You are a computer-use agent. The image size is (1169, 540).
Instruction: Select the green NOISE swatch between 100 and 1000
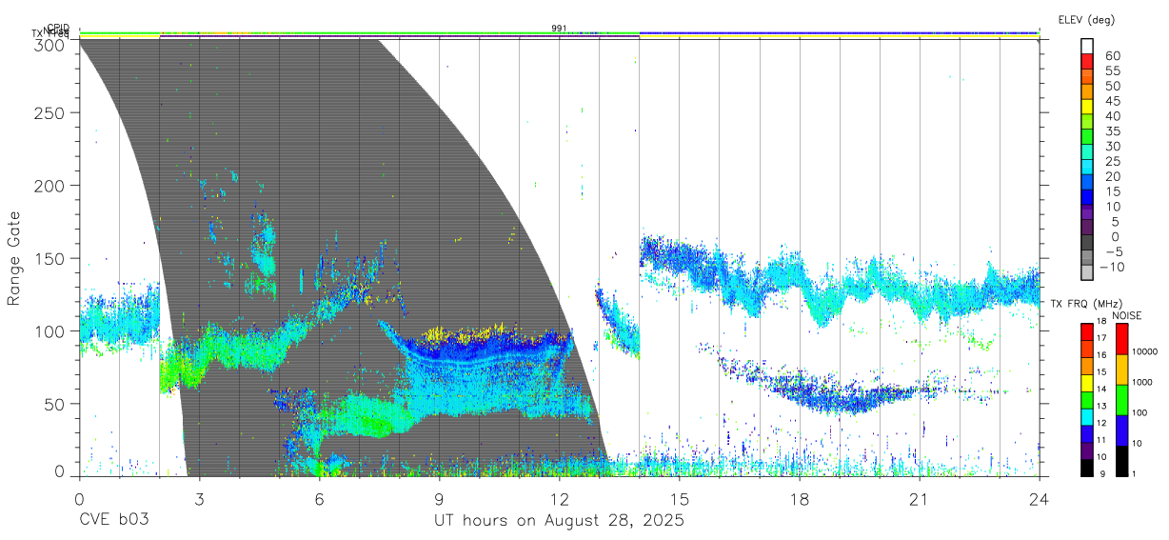tap(1120, 399)
